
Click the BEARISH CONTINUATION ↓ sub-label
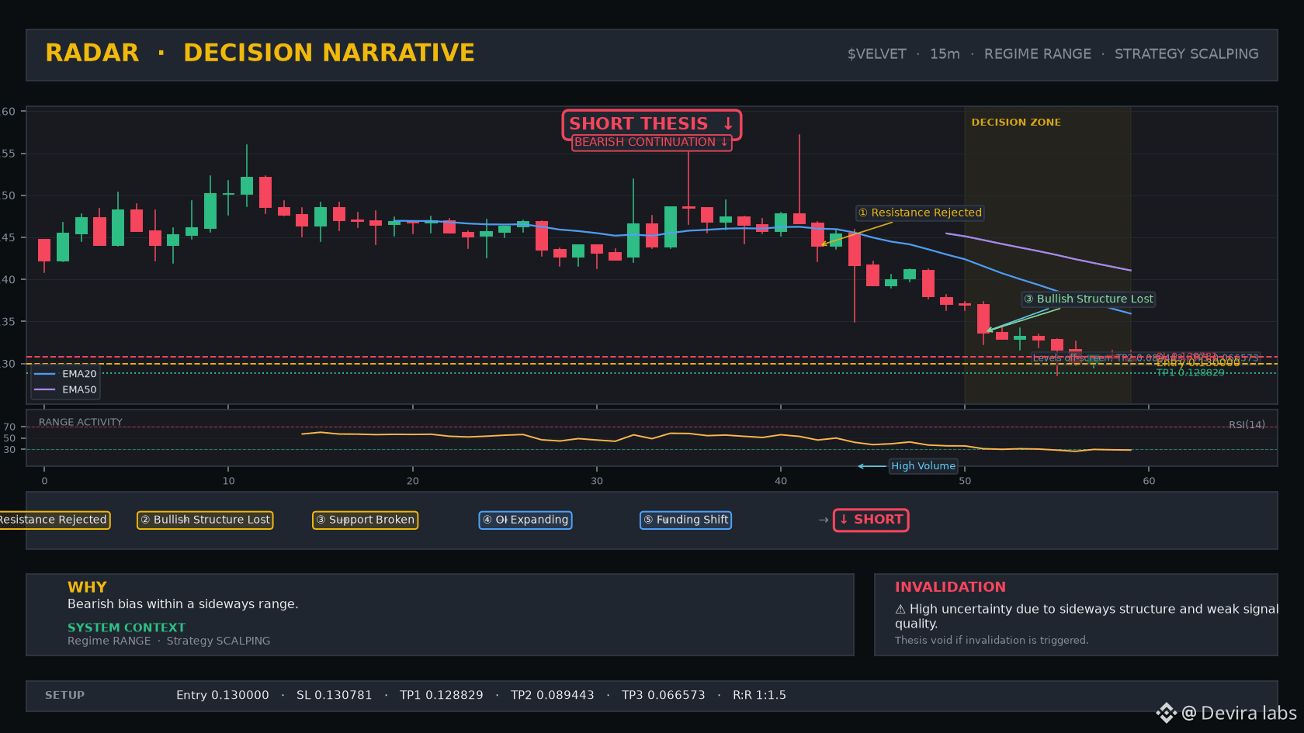[x=651, y=143]
